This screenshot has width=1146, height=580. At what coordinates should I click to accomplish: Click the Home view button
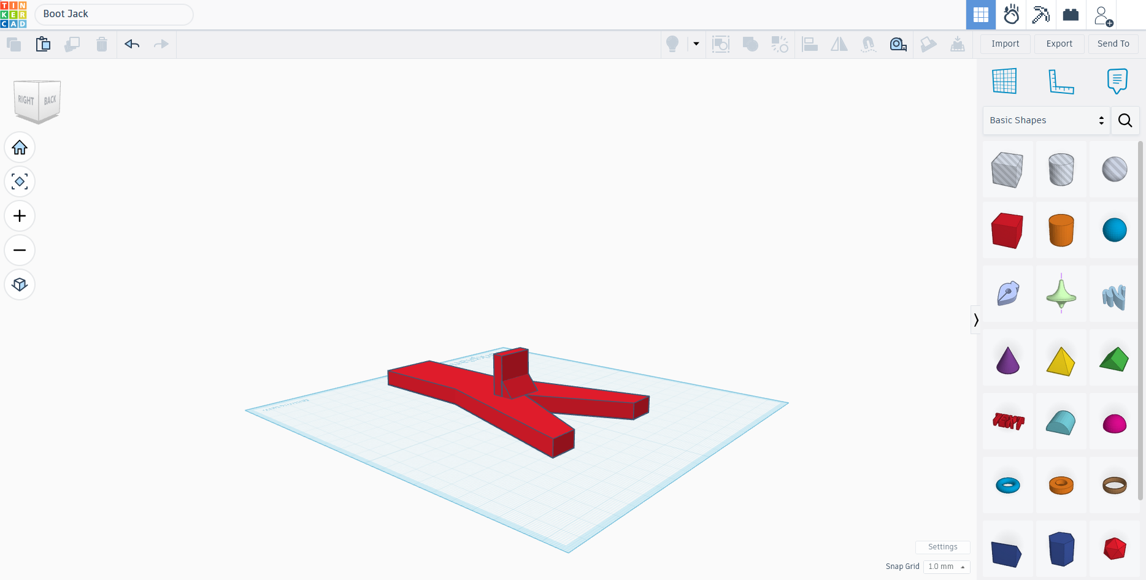click(x=20, y=148)
